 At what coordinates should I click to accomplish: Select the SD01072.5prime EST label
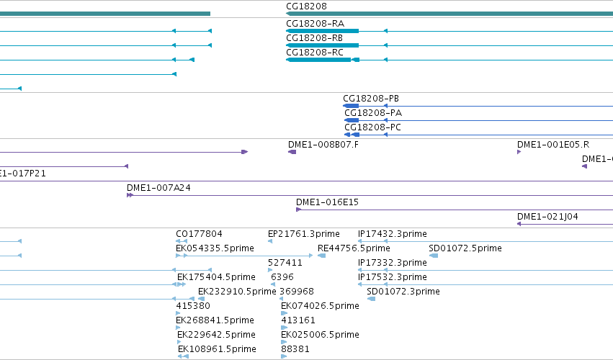tap(465, 248)
